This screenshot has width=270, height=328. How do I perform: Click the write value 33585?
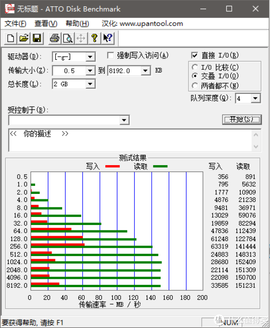pos(220,286)
